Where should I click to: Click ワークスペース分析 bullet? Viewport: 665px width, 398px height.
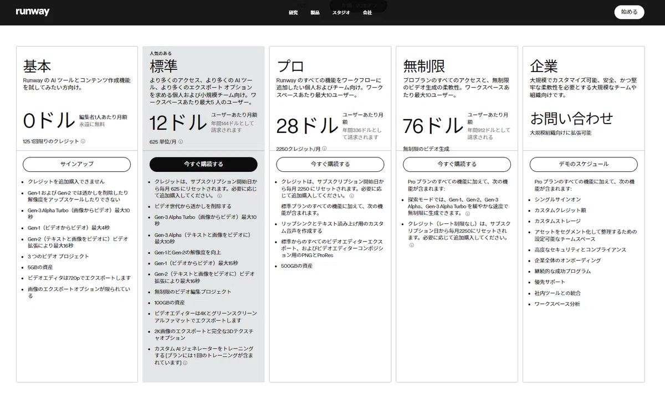557,304
